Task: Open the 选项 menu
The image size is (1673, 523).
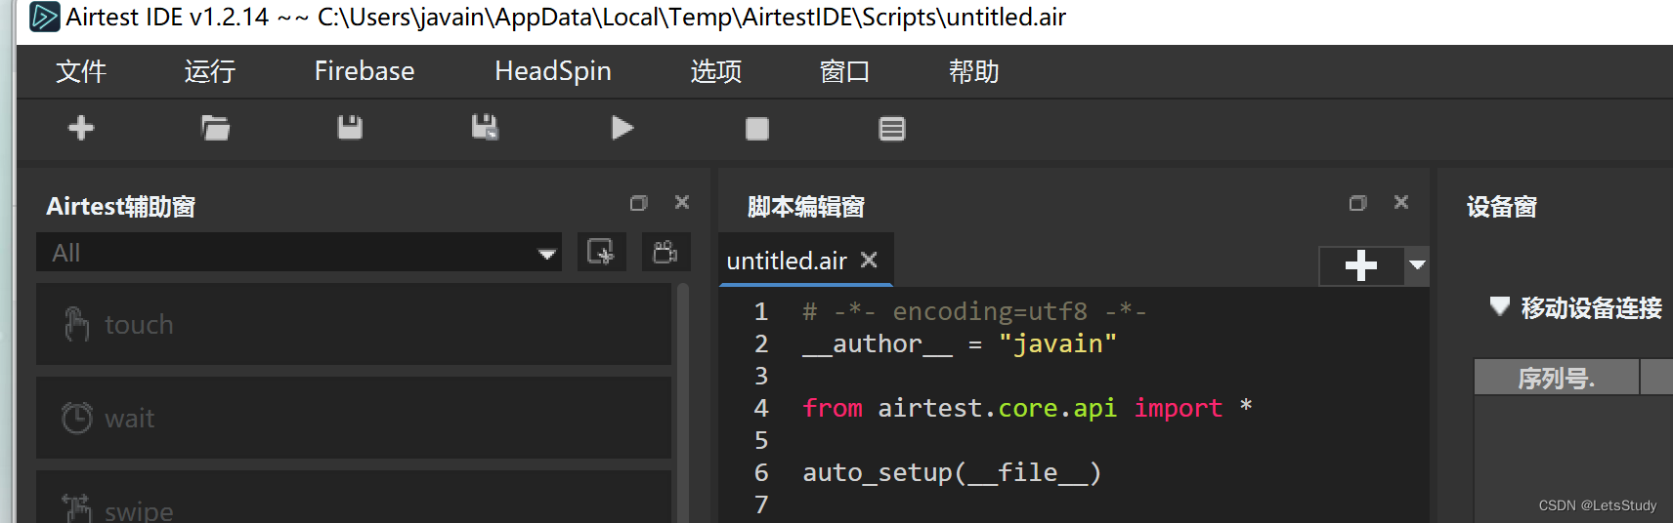Action: pyautogui.click(x=716, y=71)
